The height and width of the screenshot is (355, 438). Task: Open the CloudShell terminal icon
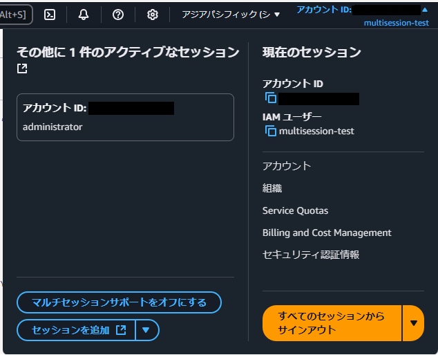pos(50,15)
